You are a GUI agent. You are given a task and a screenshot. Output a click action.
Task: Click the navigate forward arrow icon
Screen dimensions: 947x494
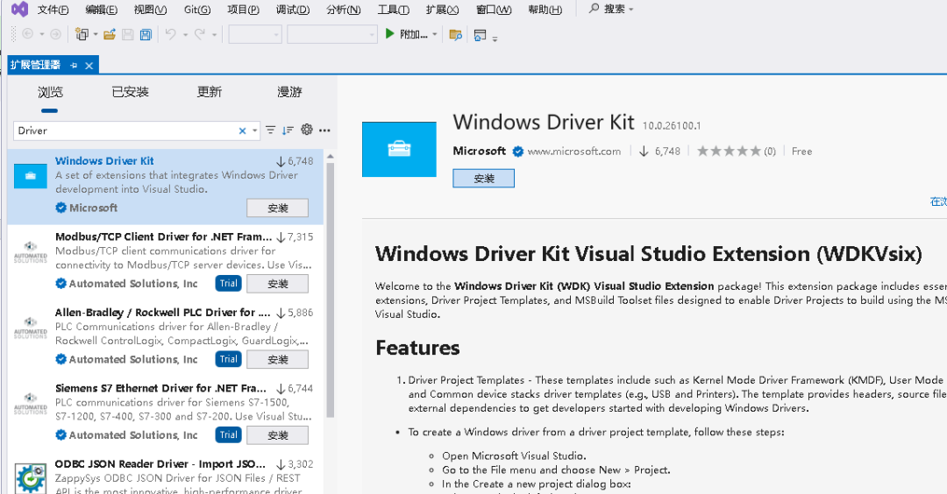point(55,34)
